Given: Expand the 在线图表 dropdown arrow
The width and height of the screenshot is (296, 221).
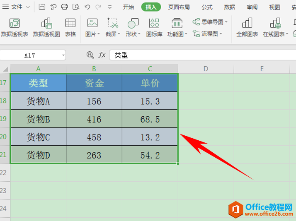Looking at the screenshot, I should tap(287, 34).
